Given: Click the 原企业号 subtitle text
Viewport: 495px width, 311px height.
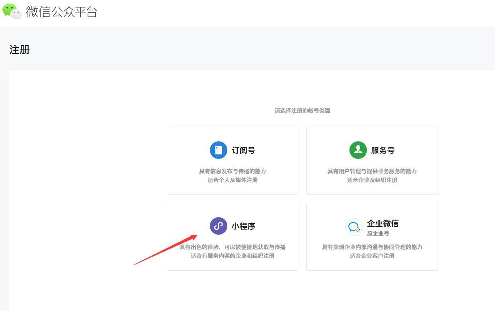Looking at the screenshot, I should click(x=378, y=234).
